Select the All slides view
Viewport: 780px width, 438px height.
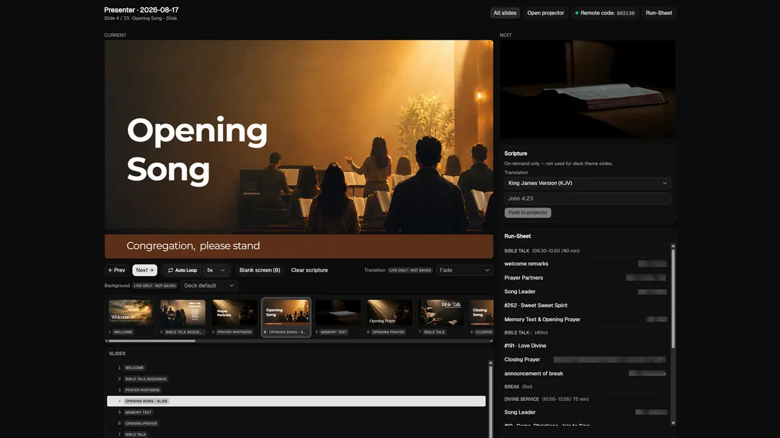(x=505, y=13)
